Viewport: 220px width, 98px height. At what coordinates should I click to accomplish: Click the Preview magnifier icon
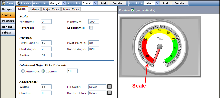[x=17, y=3]
